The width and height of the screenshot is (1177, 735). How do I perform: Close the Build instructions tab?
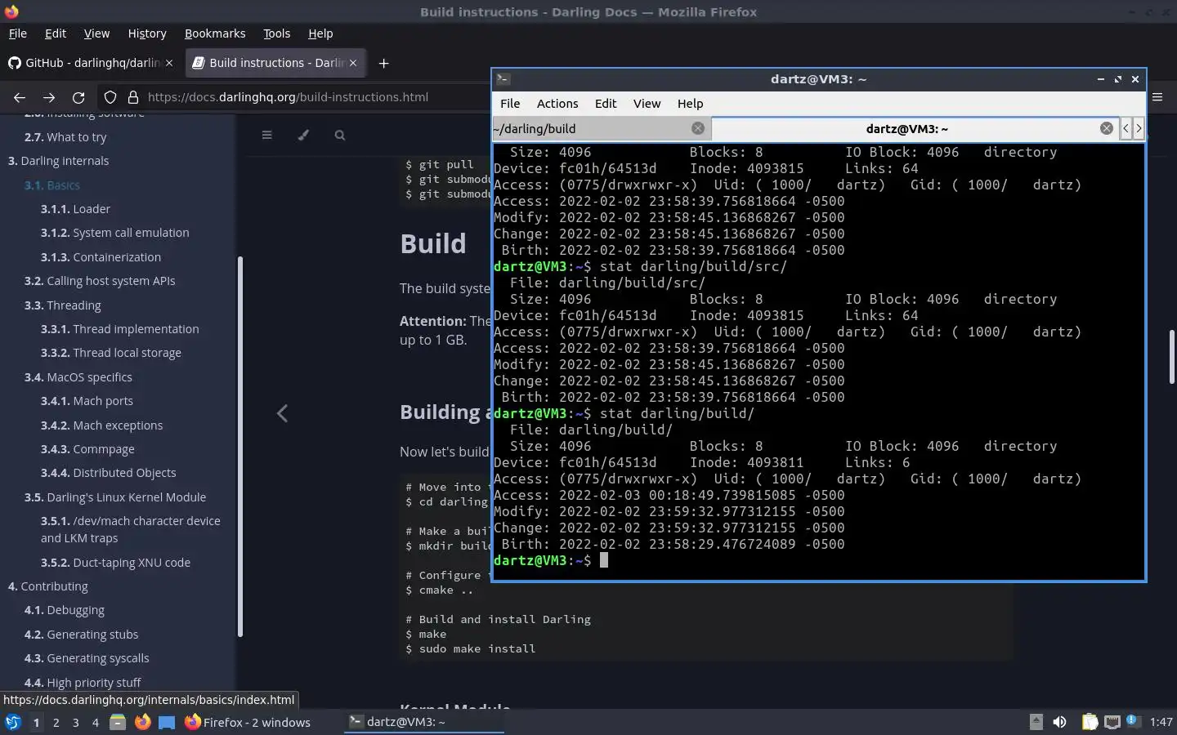pos(353,63)
